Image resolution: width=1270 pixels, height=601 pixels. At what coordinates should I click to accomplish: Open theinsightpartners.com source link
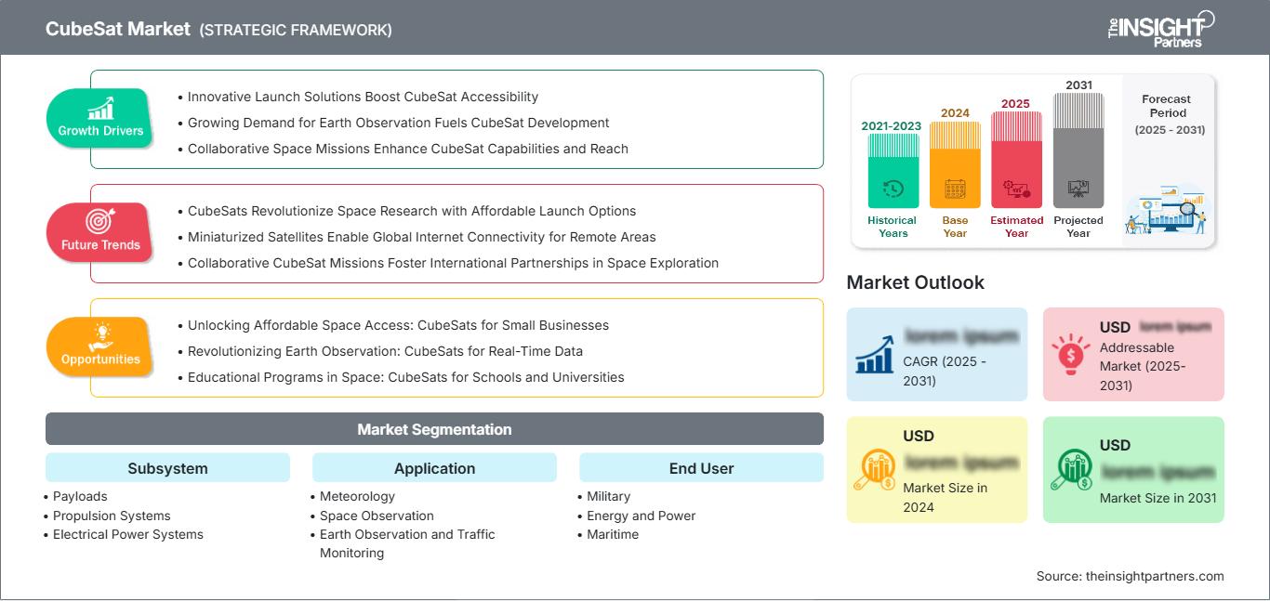pos(1155,576)
